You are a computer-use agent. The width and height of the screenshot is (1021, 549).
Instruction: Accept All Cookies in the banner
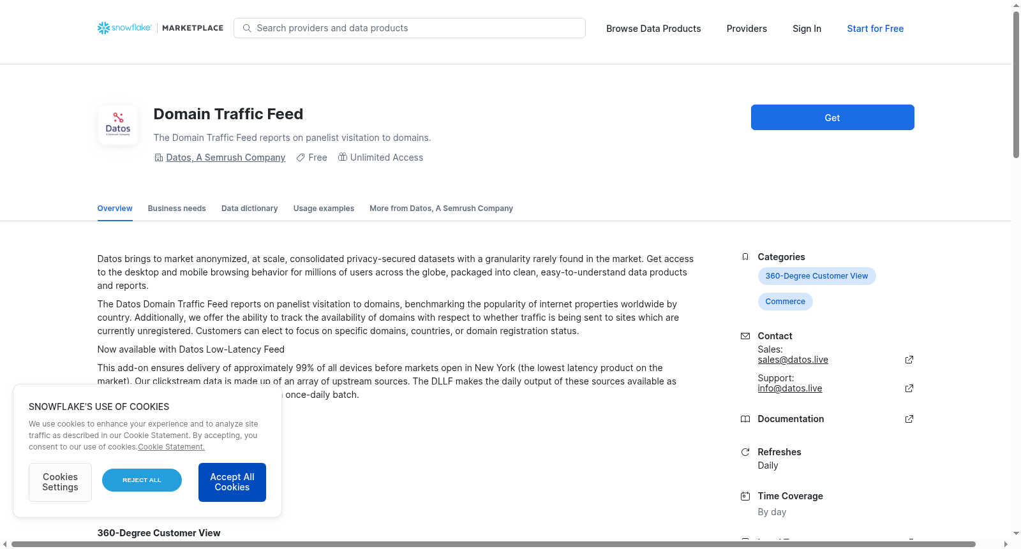pyautogui.click(x=232, y=482)
